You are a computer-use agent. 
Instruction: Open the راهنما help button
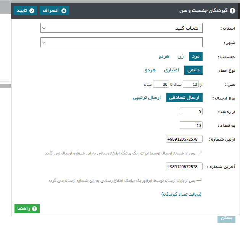(27, 209)
